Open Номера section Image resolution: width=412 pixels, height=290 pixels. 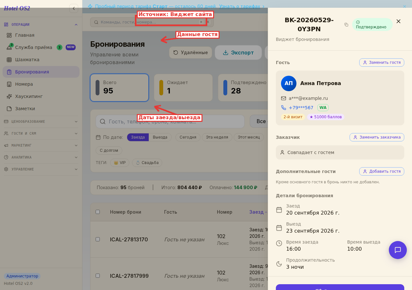(41, 84)
